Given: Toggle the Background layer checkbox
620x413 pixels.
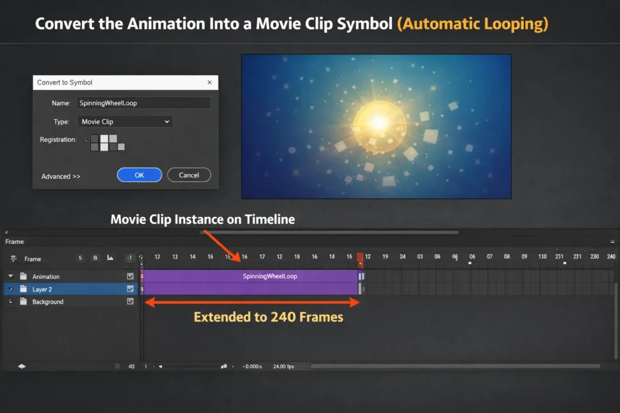Looking at the screenshot, I should 130,301.
